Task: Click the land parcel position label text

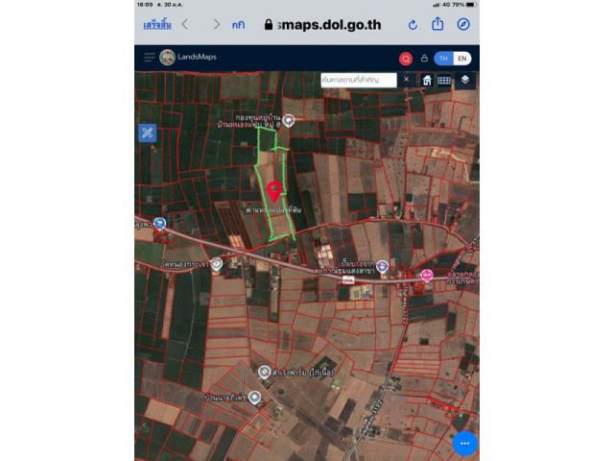Action: pos(273,210)
